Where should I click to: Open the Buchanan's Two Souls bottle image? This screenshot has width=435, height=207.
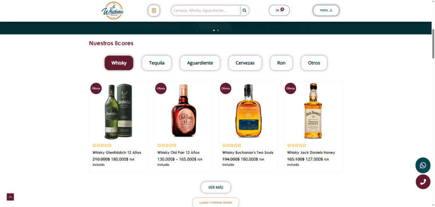pos(248,111)
